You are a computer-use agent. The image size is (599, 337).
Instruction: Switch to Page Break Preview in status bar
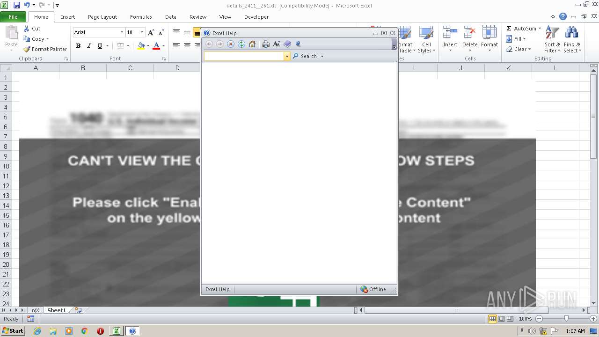[510, 319]
